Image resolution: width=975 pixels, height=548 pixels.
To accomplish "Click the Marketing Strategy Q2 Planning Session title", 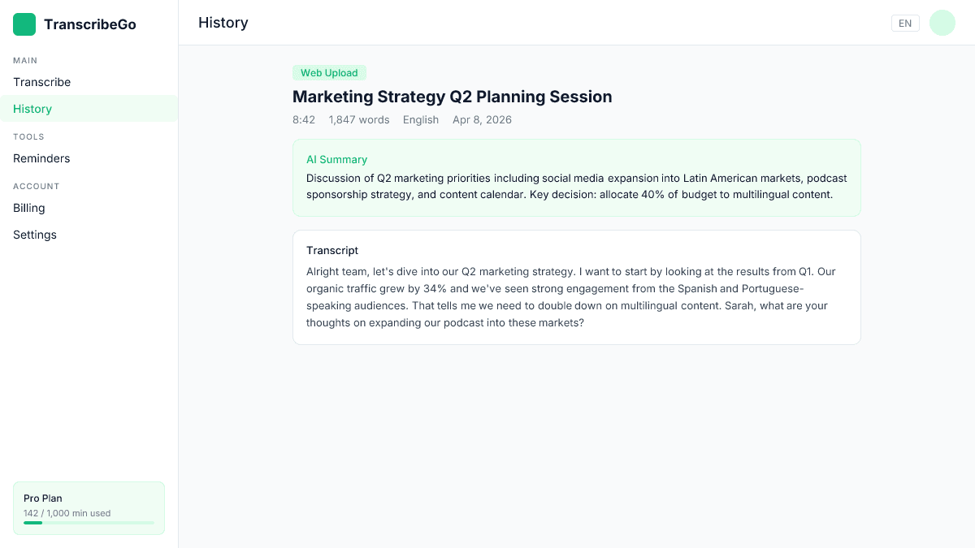I will (452, 97).
